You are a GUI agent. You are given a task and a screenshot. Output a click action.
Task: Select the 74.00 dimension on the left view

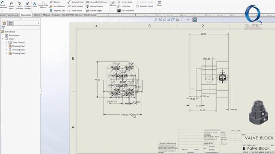[98, 80]
